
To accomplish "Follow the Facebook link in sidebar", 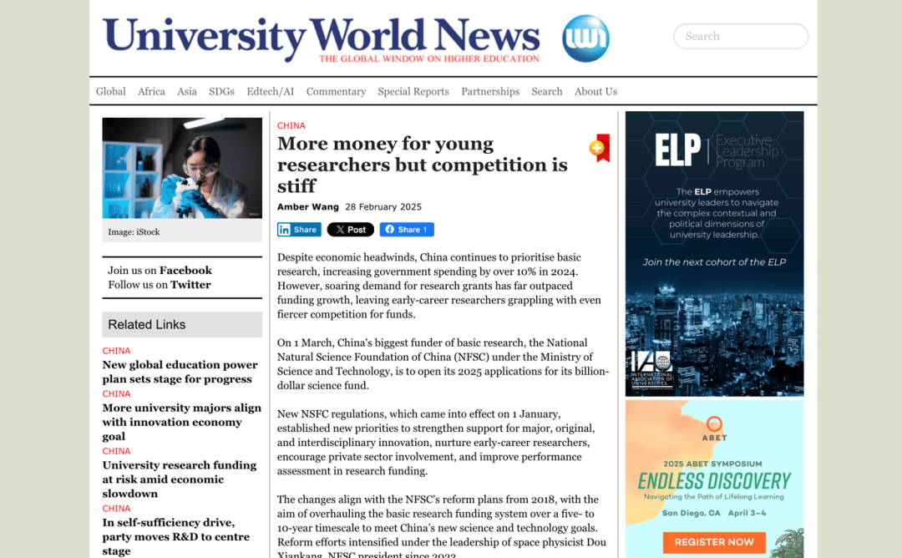I will (x=185, y=271).
